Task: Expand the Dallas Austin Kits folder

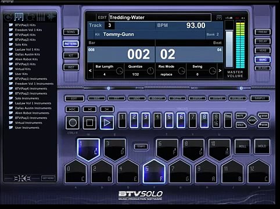Action: click(x=24, y=55)
